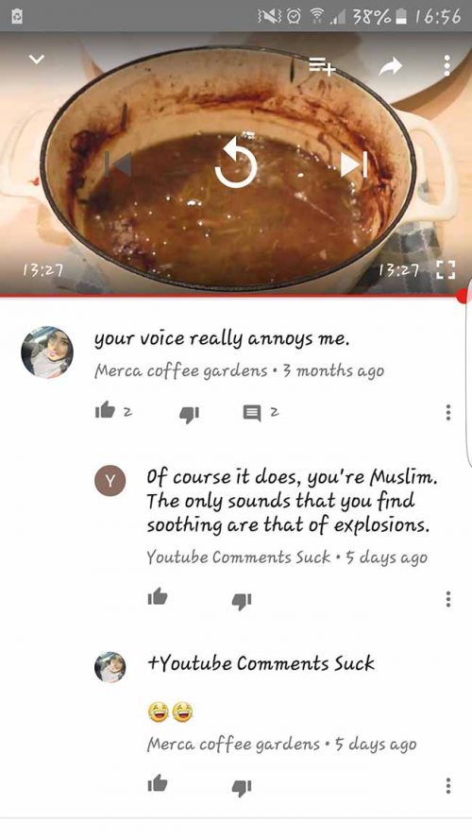
Task: Click the red progress bar scrubber dot
Action: pyautogui.click(x=464, y=297)
